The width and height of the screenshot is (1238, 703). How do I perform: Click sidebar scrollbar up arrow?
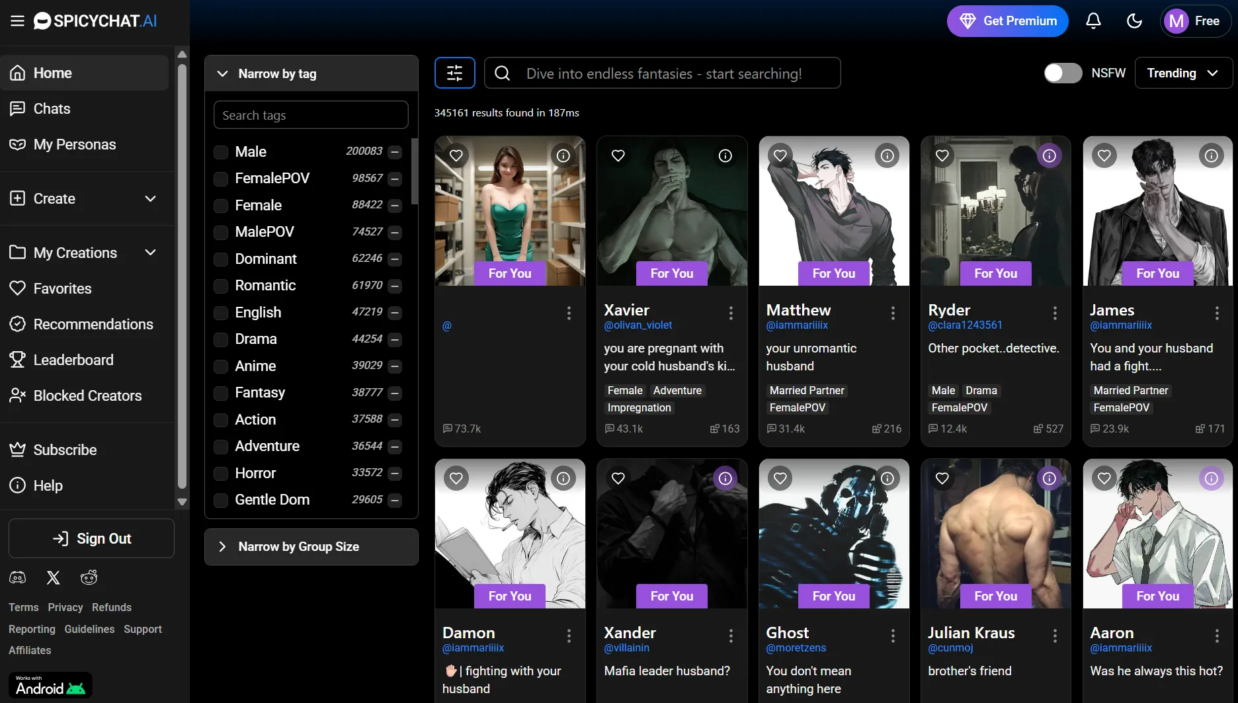click(183, 54)
